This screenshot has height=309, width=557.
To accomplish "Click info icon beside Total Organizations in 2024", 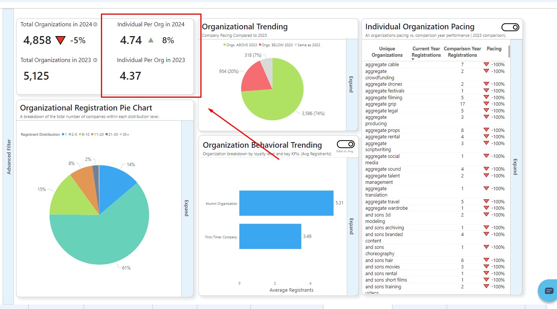I will click(x=95, y=24).
